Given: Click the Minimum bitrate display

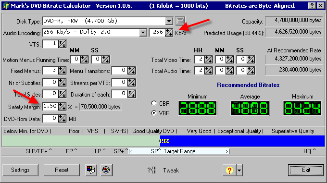Looking at the screenshot, I should coord(198,108).
